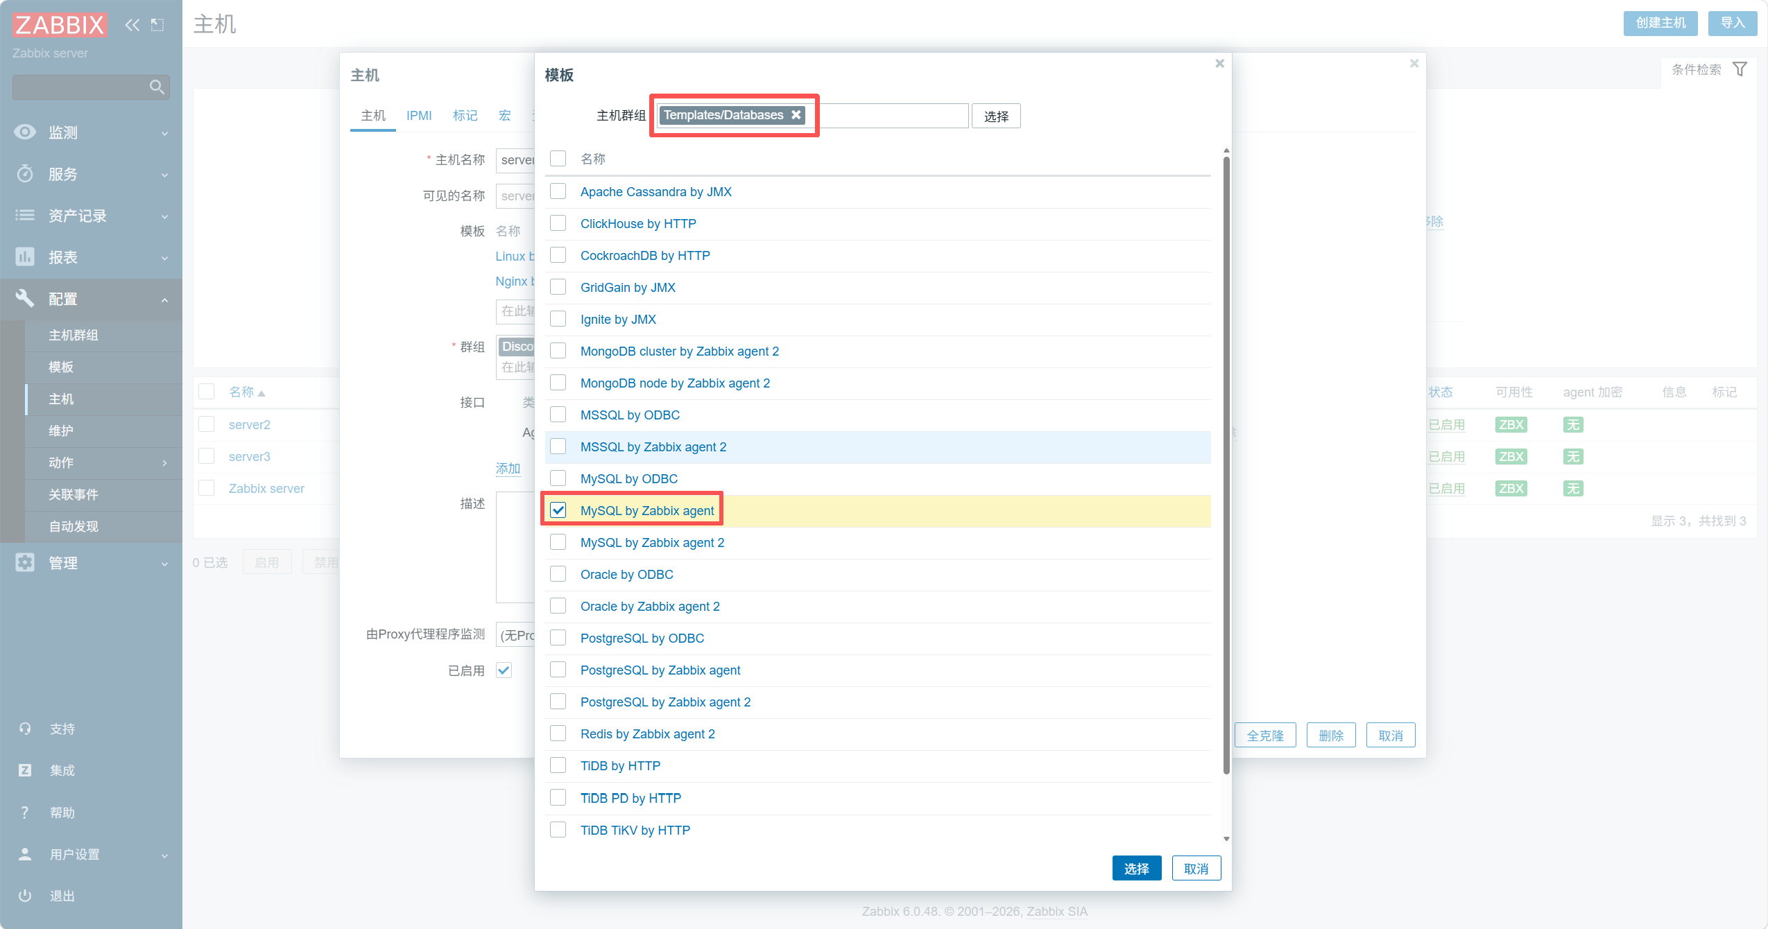
Task: Expand the 资产记录 menu
Action: (164, 216)
